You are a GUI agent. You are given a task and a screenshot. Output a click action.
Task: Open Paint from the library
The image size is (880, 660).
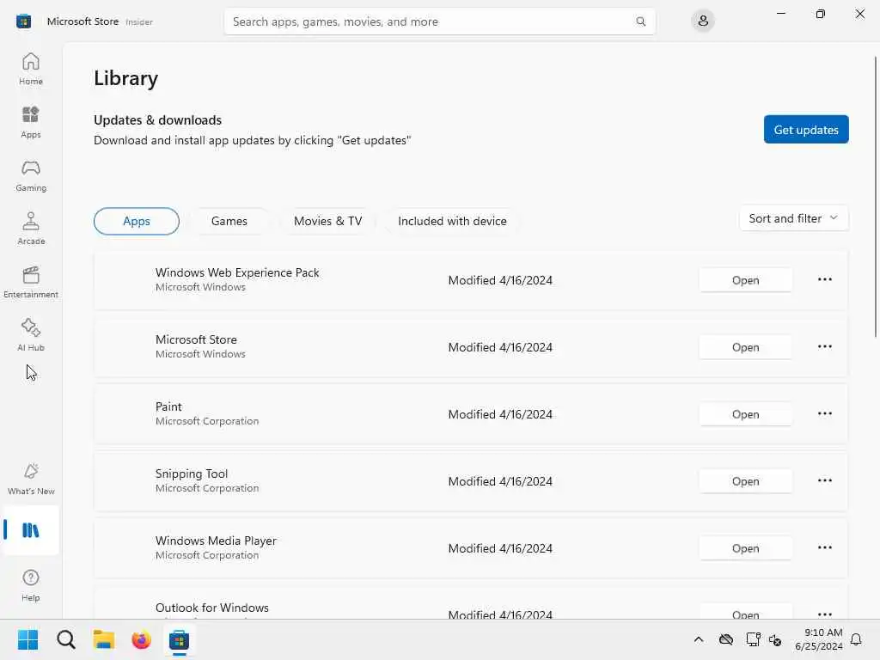[x=745, y=414]
